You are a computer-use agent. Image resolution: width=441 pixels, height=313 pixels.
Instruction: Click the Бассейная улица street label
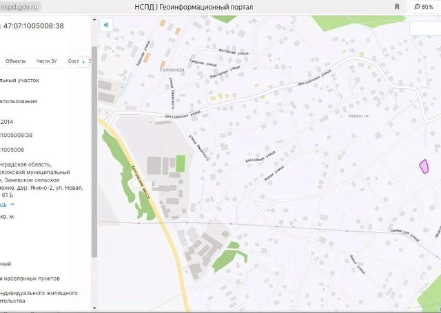point(260,157)
